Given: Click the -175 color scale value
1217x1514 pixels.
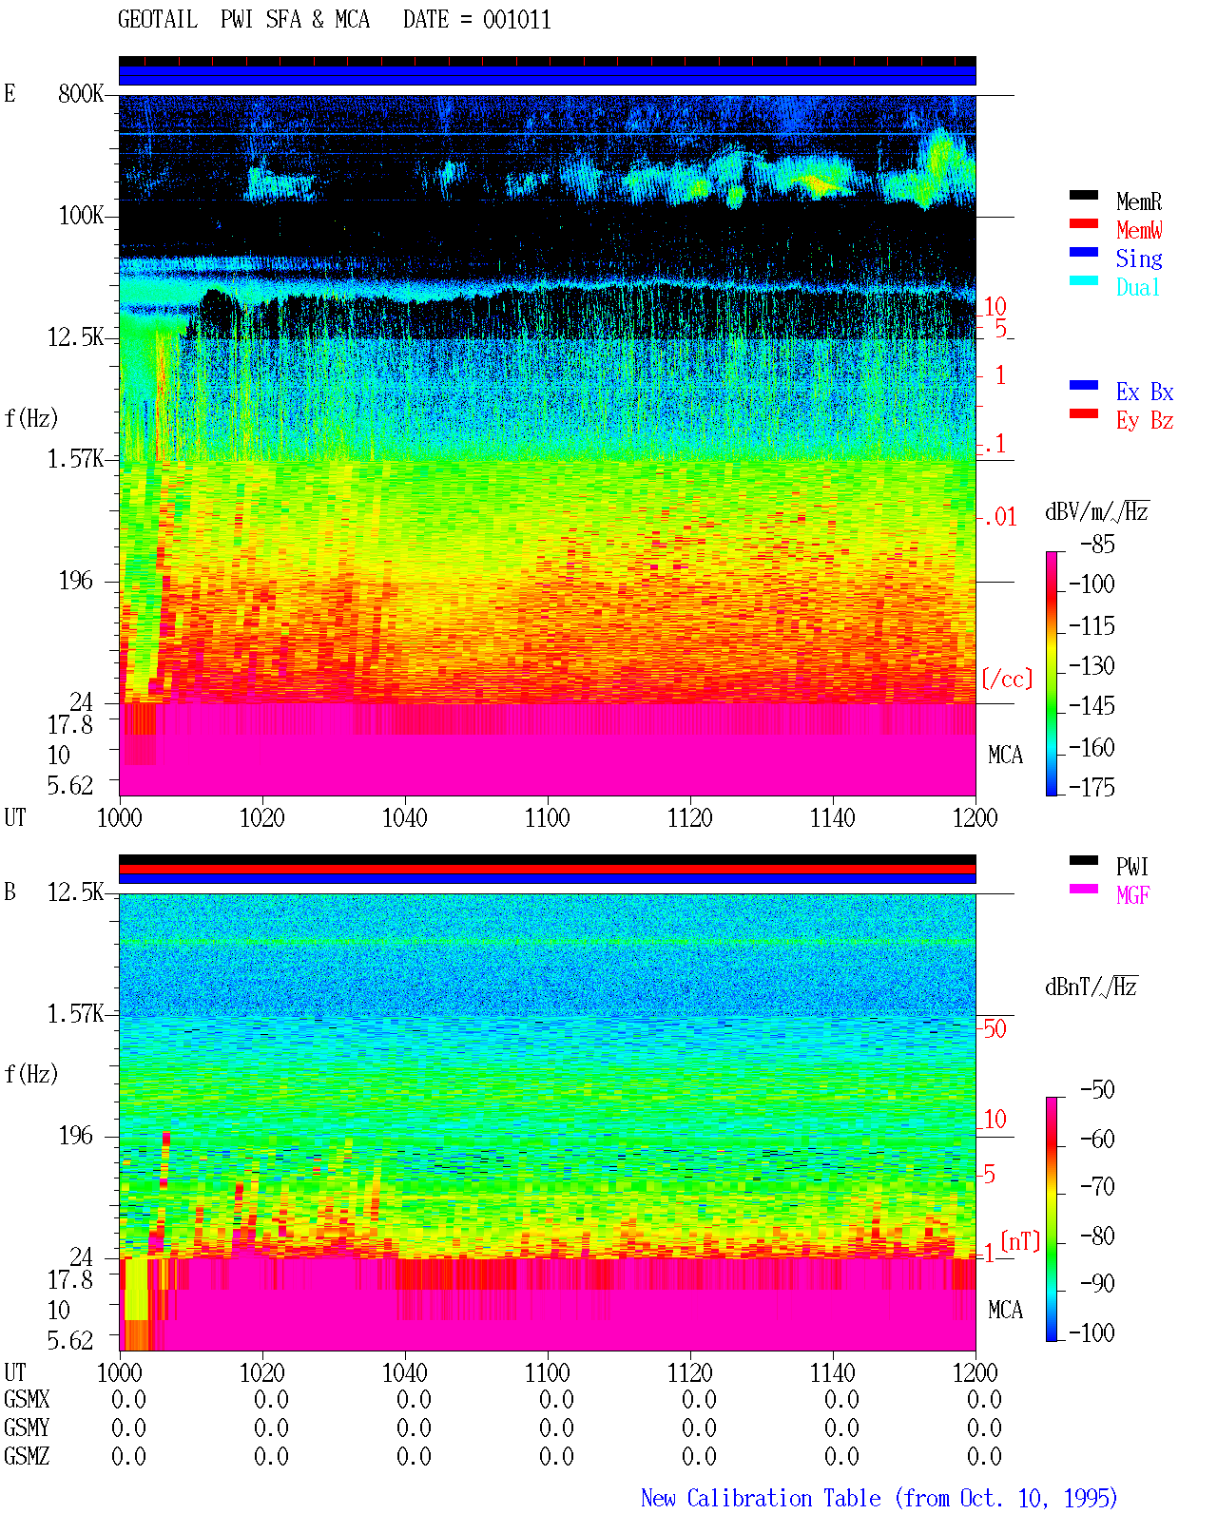Looking at the screenshot, I should tap(1091, 787).
